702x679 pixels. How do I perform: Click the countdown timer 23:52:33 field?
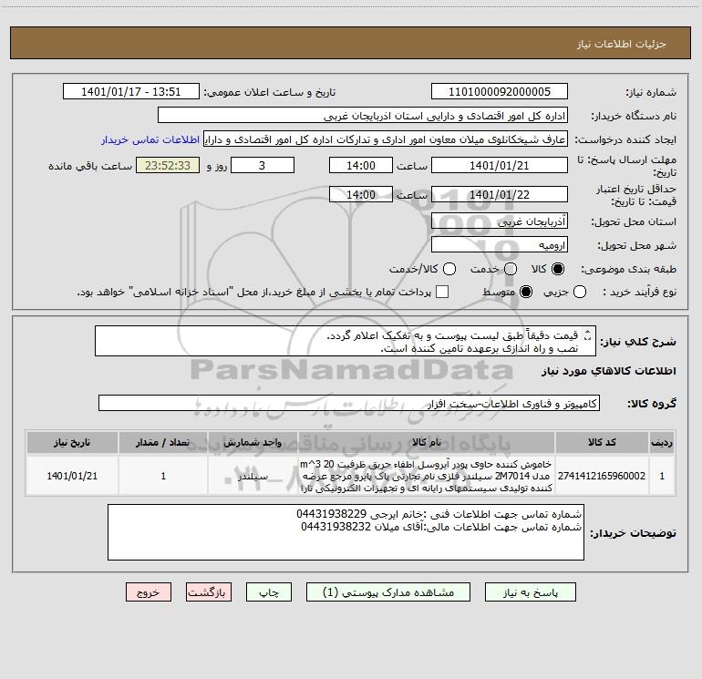click(168, 165)
